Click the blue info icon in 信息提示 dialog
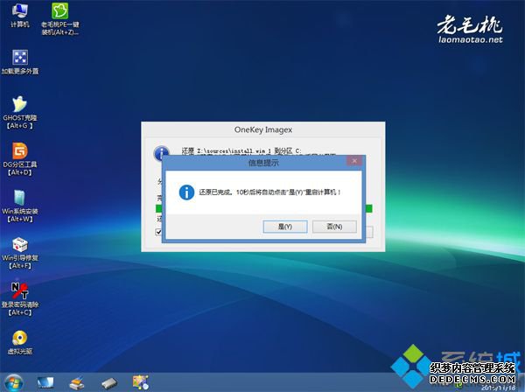The height and width of the screenshot is (392, 525). click(x=186, y=192)
